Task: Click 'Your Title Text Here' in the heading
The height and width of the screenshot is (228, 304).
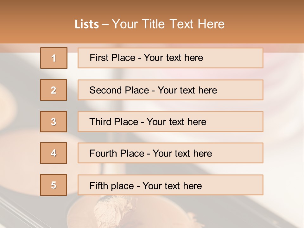Action: tap(168, 24)
